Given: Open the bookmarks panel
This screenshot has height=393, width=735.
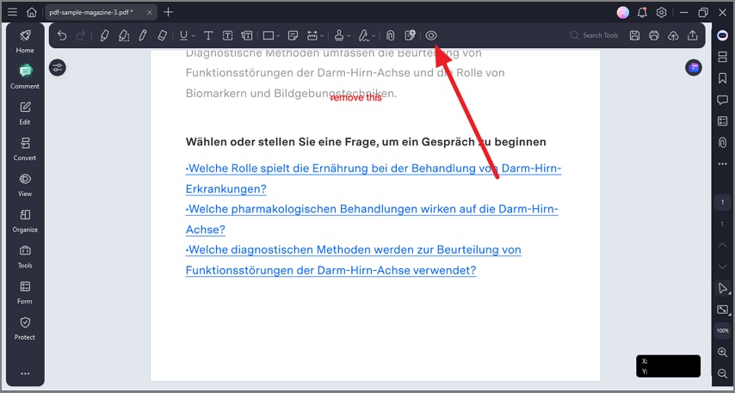Looking at the screenshot, I should 722,78.
